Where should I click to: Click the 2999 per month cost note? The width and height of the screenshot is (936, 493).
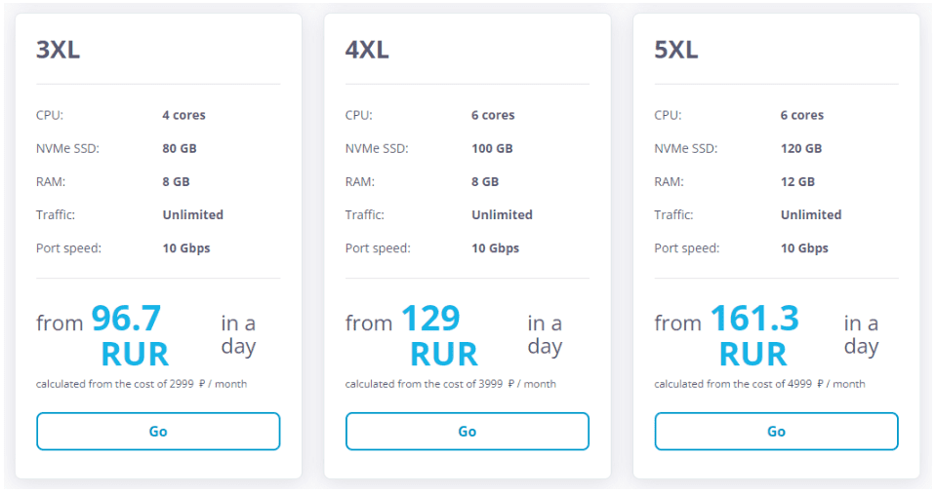click(x=142, y=384)
